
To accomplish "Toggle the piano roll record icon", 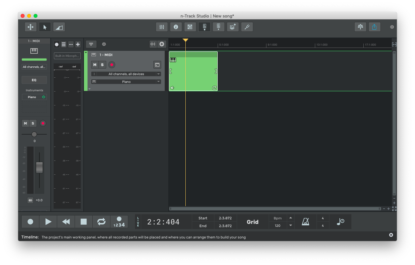I will pos(204,27).
